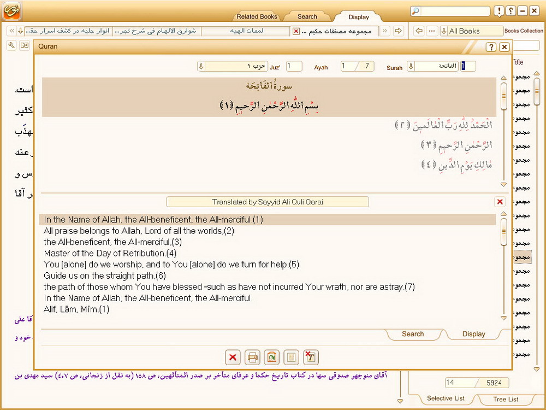Click the remove text formatting T icon
Screen dimensions: 546x410
[311, 358]
